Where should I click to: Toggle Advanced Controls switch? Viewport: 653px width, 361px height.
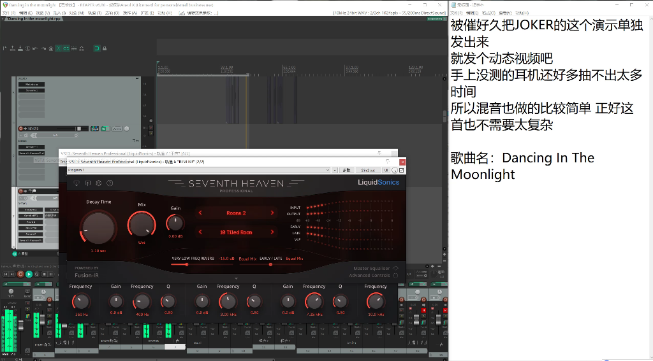coord(395,275)
